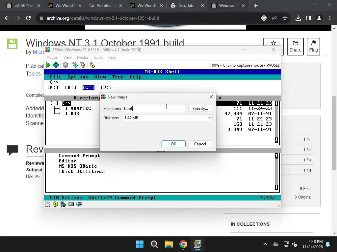Click the teal Ctrl+Alt+Del icon
This screenshot has height=252, width=337.
coord(75,65)
